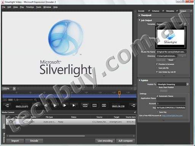The height and width of the screenshot is (146, 195).
Task: Select the Output tab
Action: [x=183, y=11]
